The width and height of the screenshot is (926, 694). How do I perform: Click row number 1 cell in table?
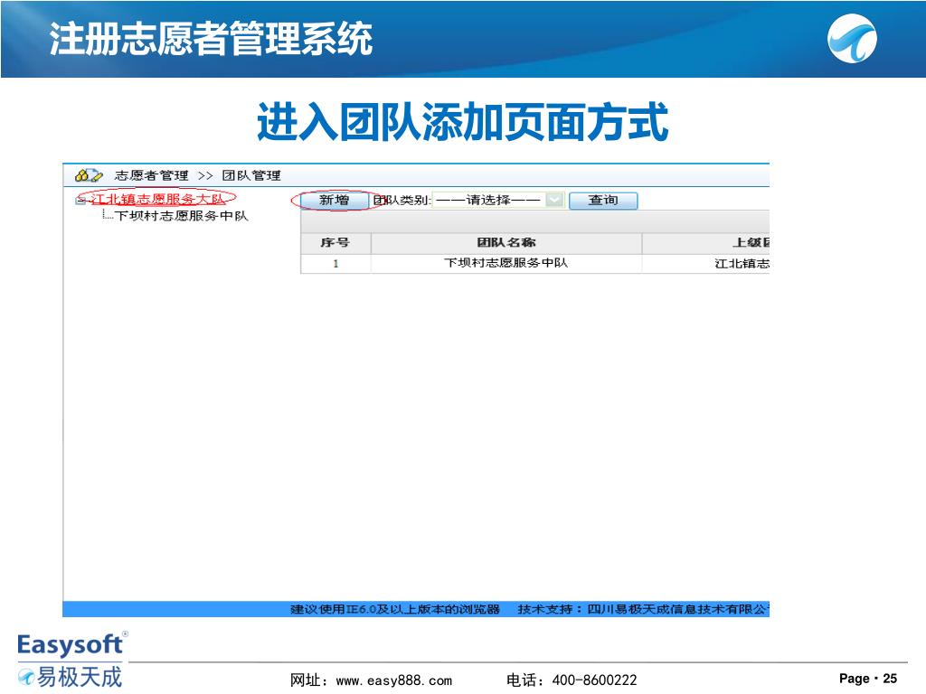click(335, 264)
